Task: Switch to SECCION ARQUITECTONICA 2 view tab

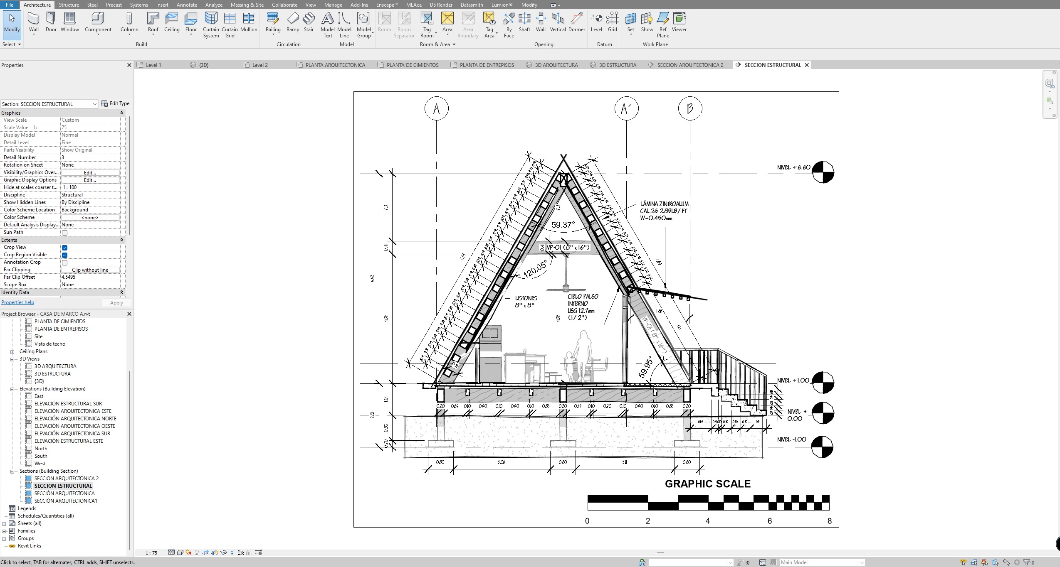Action: tap(686, 65)
